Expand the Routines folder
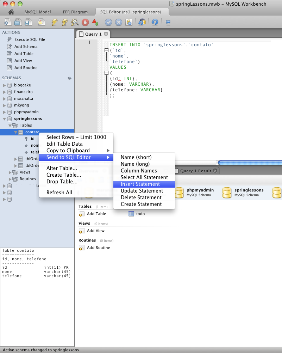This screenshot has width=282, height=353. coord(10,179)
